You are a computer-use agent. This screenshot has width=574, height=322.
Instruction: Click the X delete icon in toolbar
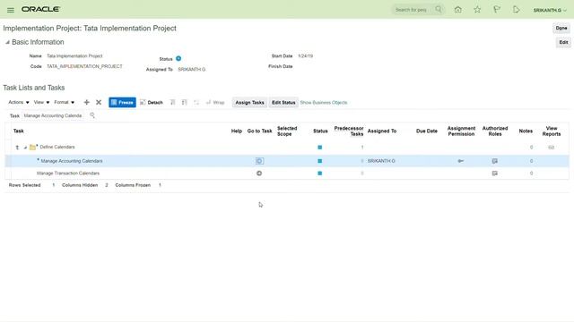click(99, 102)
